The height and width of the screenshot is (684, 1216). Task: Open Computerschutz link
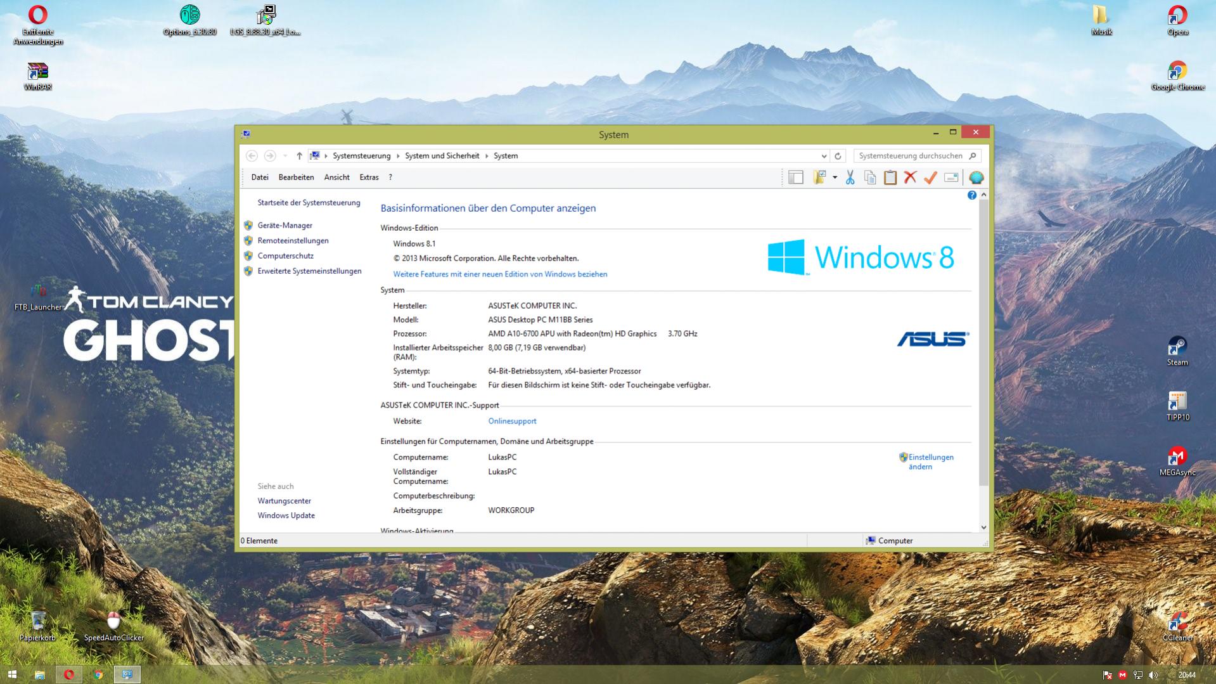click(285, 256)
